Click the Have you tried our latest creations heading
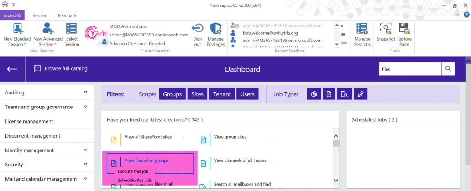The image size is (471, 191). pos(155,119)
